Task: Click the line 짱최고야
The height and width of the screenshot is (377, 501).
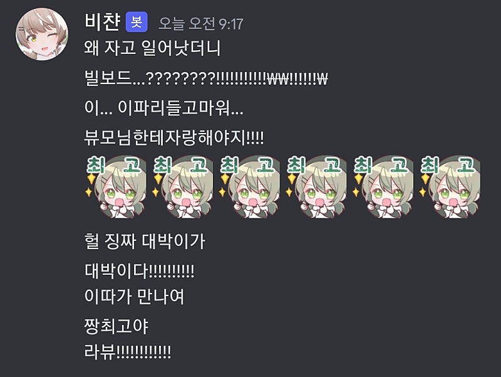Action: click(x=116, y=326)
